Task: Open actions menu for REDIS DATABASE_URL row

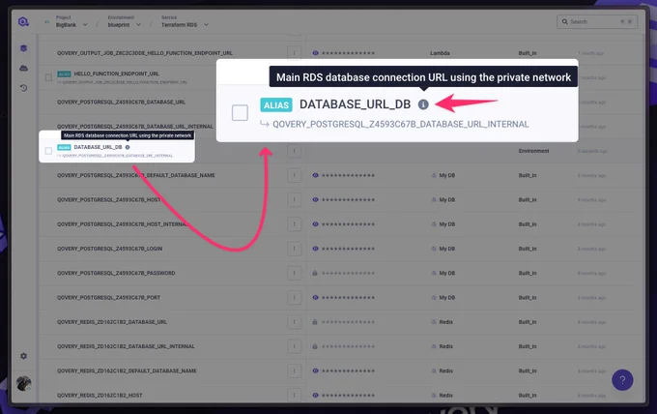Action: point(294,322)
